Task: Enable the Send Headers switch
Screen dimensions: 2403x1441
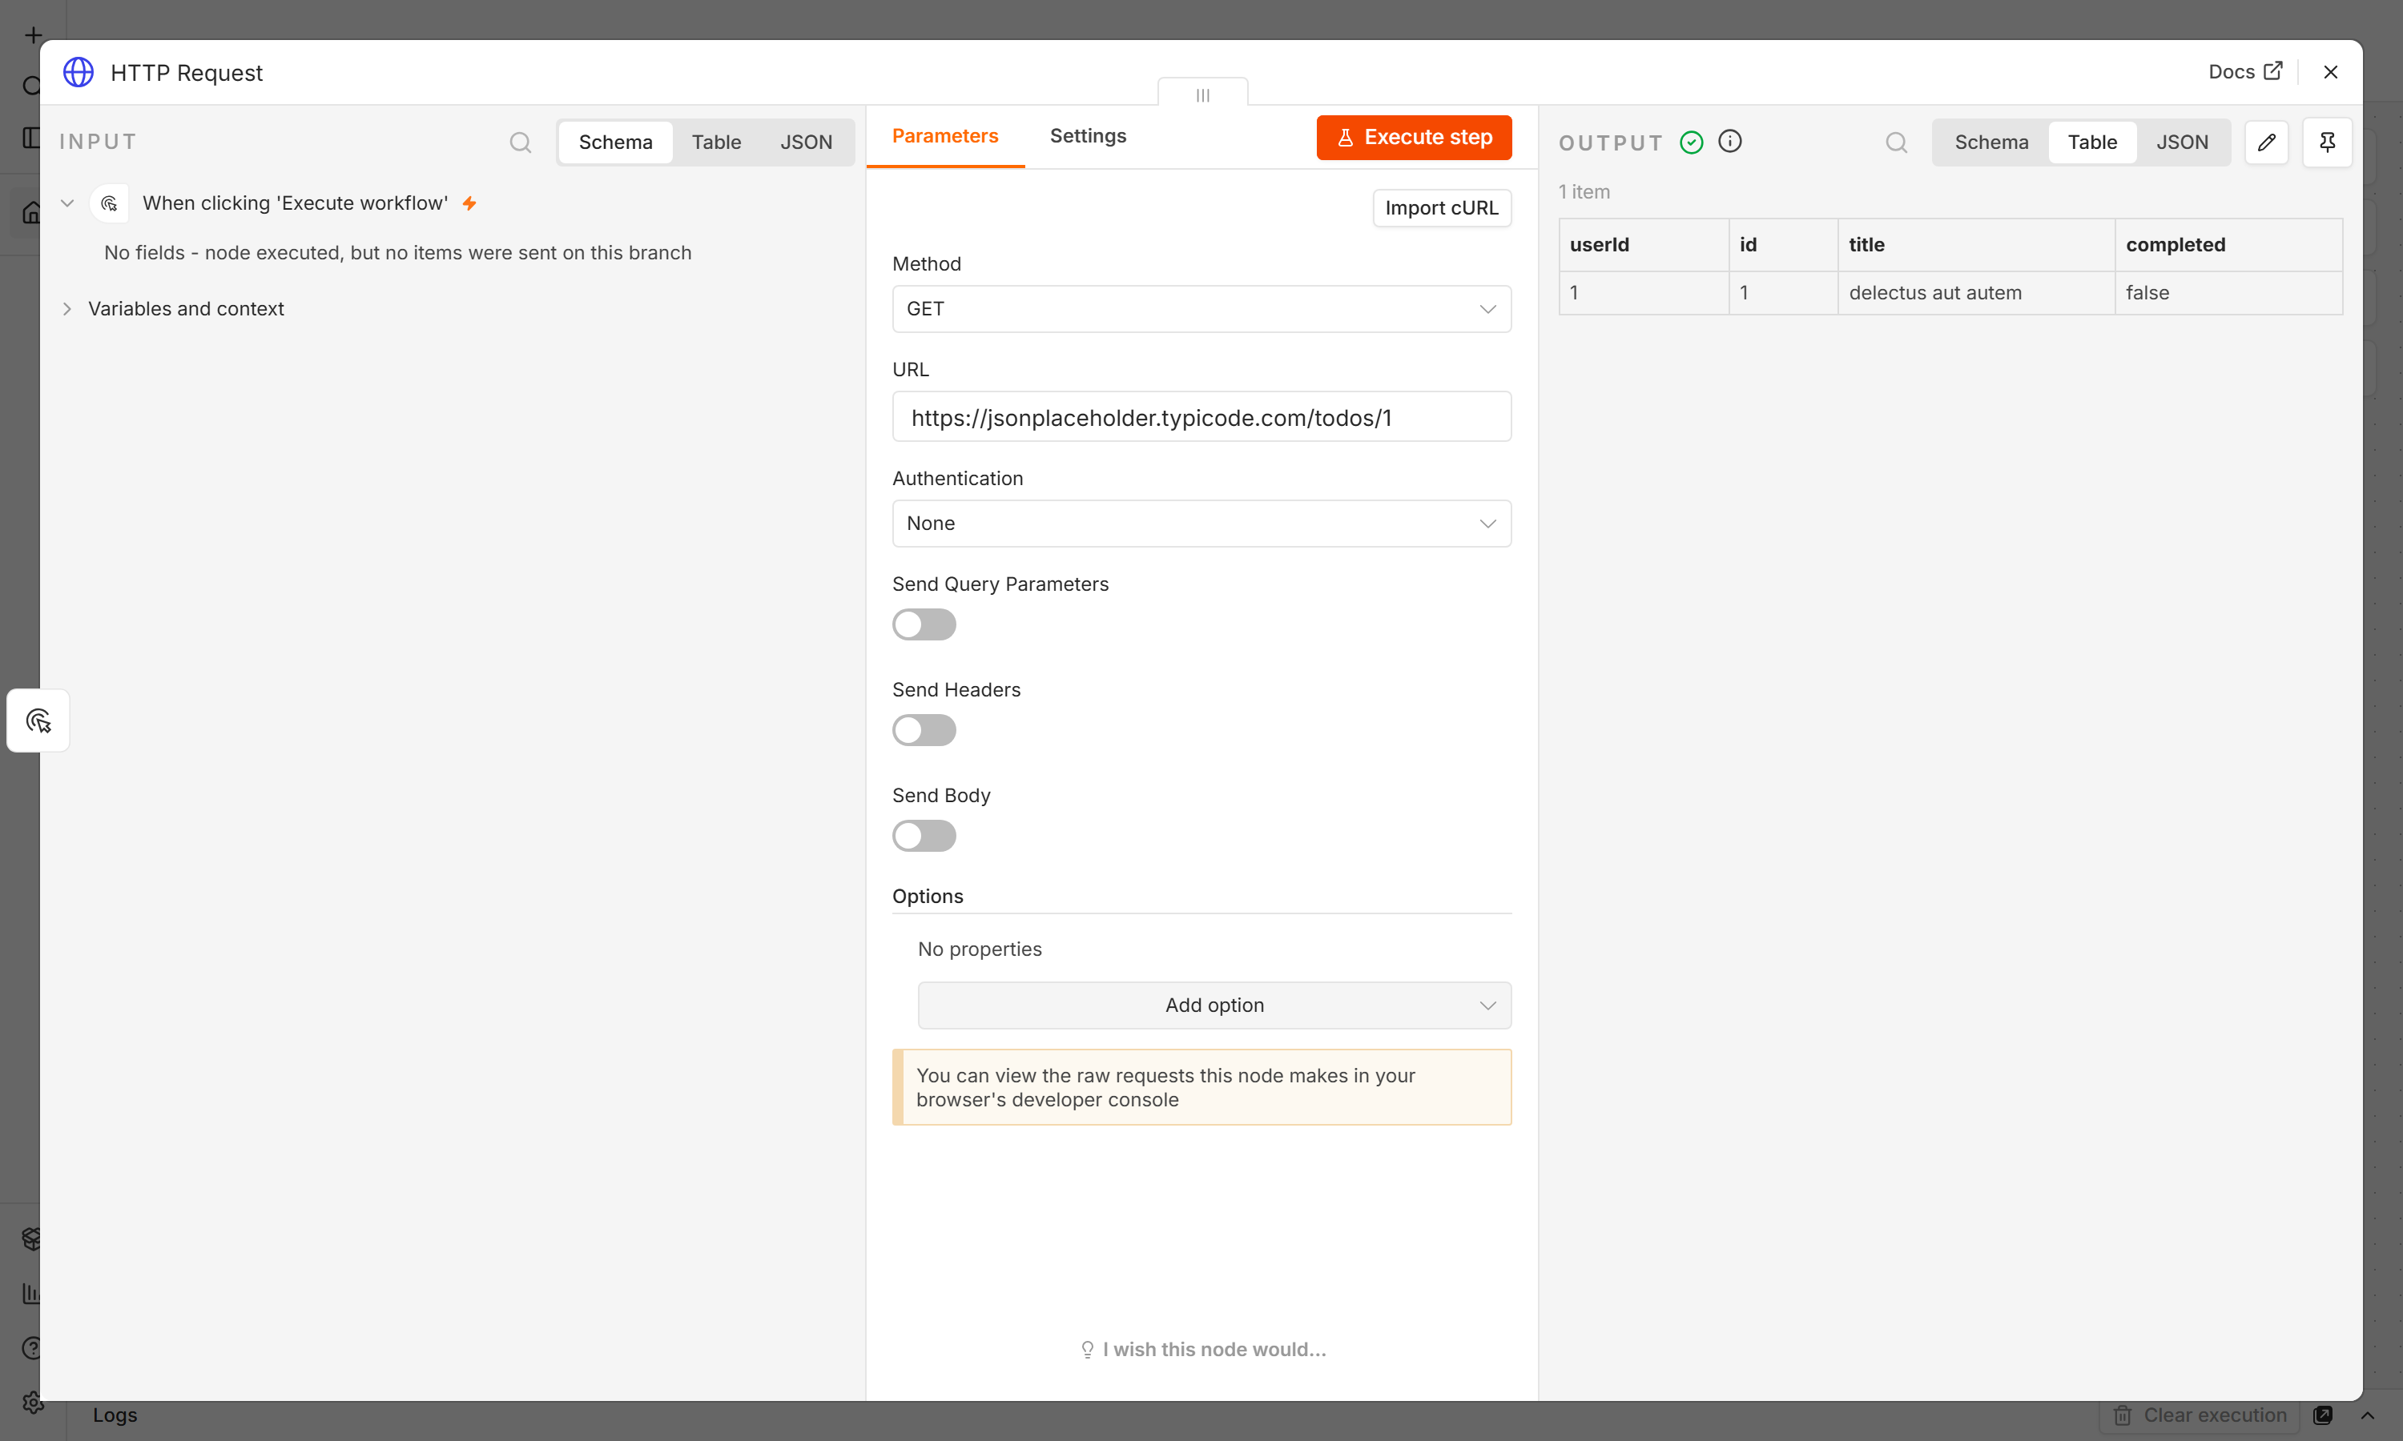Action: pyautogui.click(x=924, y=730)
